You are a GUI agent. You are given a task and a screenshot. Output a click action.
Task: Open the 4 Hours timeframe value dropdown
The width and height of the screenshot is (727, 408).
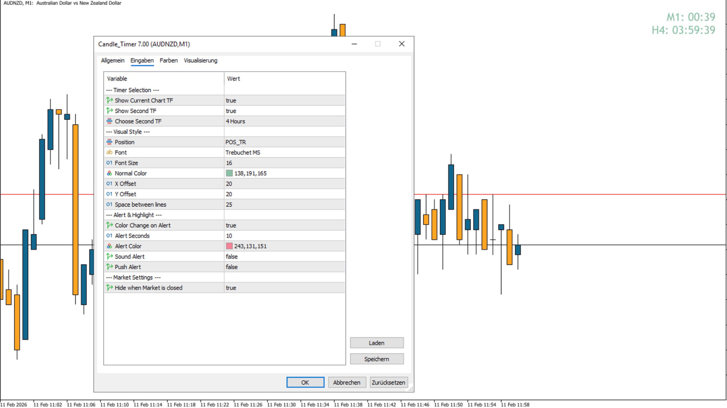click(x=284, y=121)
